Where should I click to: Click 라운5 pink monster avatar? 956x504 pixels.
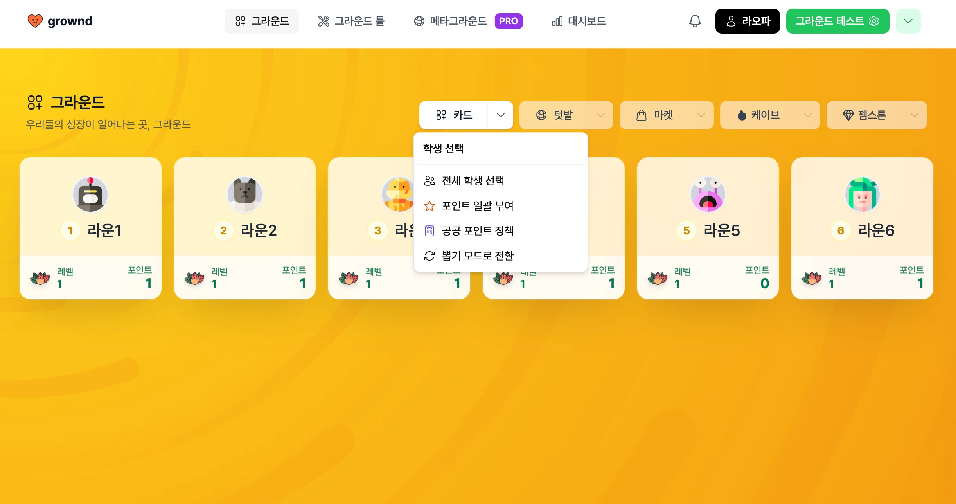(x=708, y=194)
